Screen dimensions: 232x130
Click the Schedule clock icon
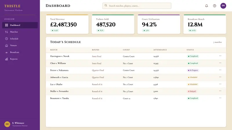pyautogui.click(x=6, y=39)
